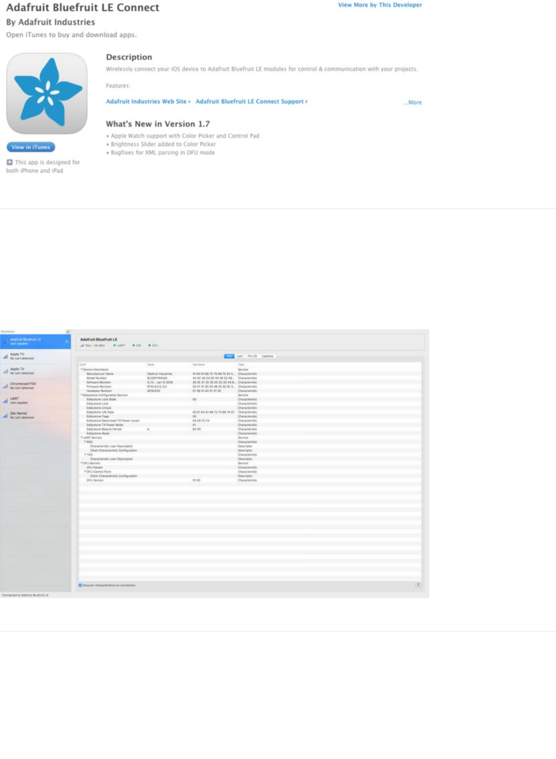The height and width of the screenshot is (759, 556).
Task: Toggle Discover characteristics on connection checkbox
Action: (x=80, y=585)
